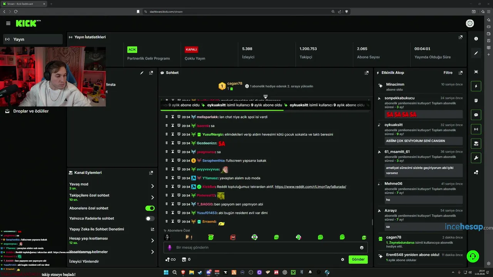Click Eren6548 yeniden abone oldu entry

point(421,257)
